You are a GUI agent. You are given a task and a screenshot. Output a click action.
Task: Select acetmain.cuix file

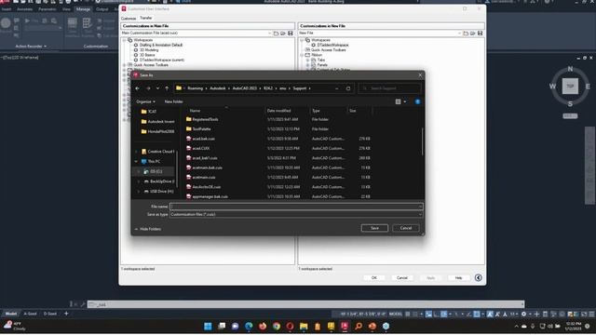point(204,178)
